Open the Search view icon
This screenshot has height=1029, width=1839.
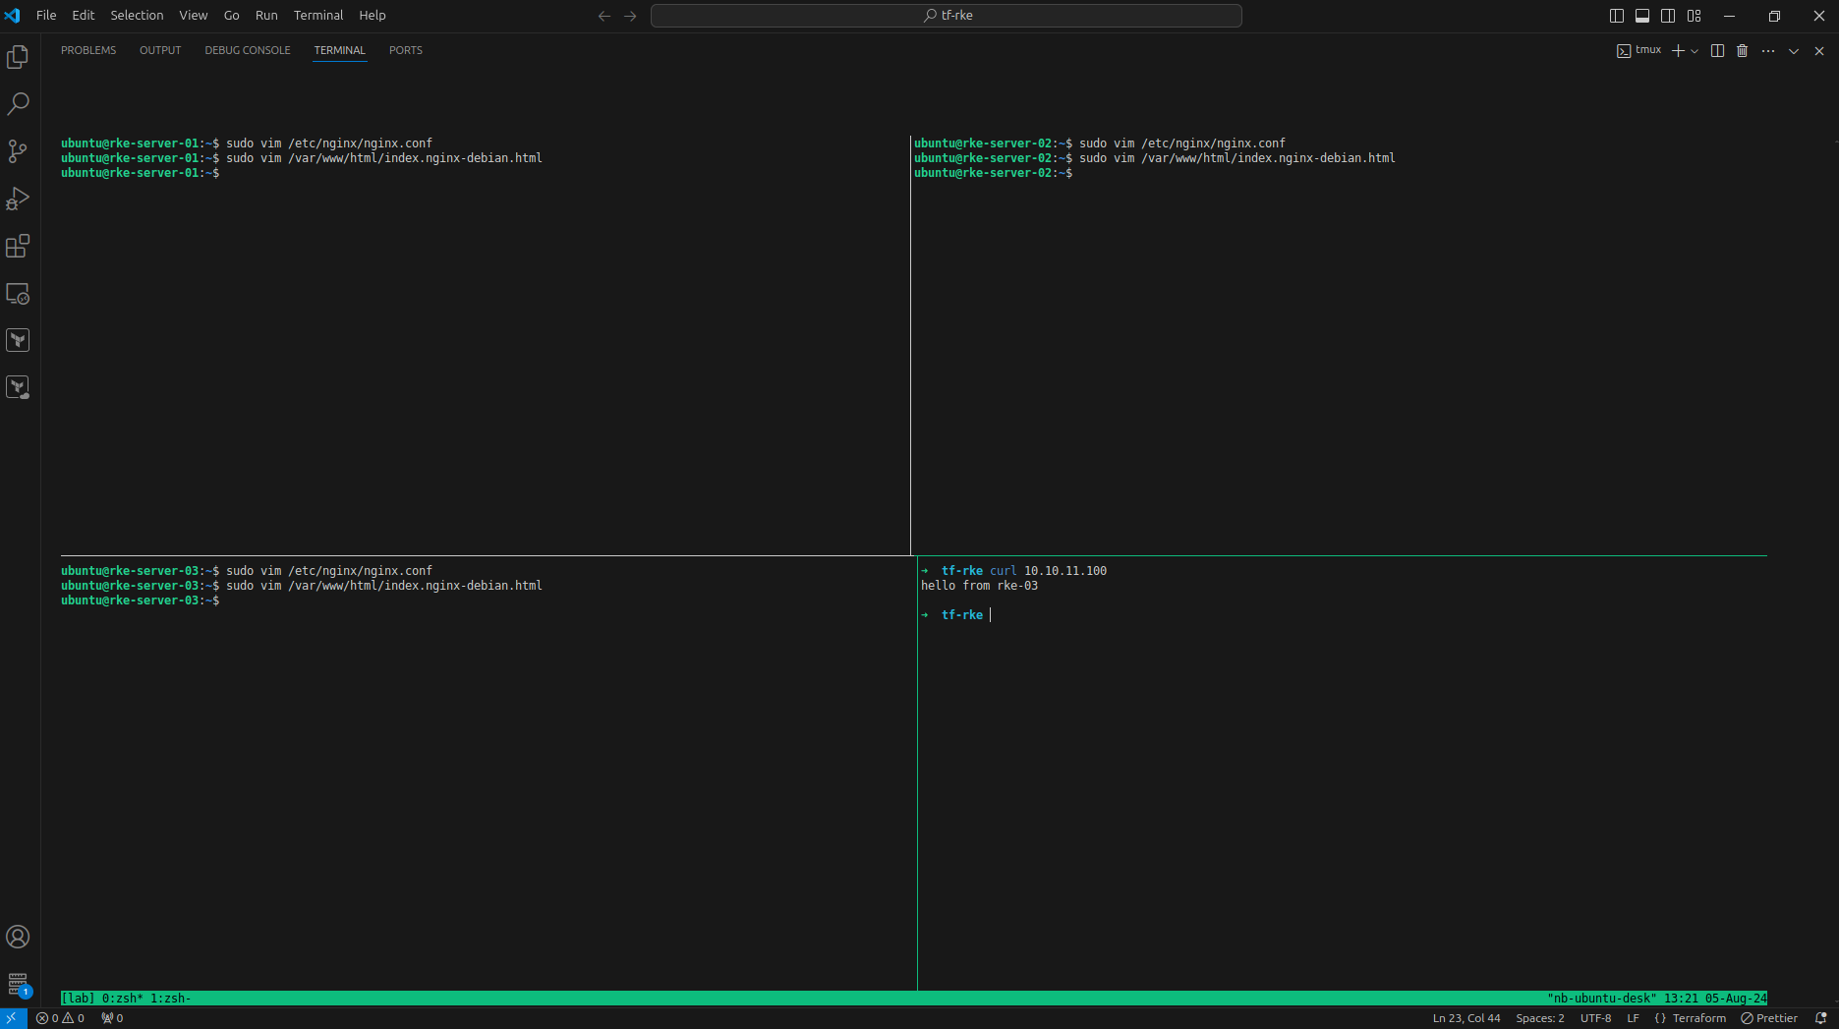click(18, 104)
